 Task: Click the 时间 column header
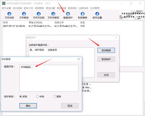[x=5, y=23]
